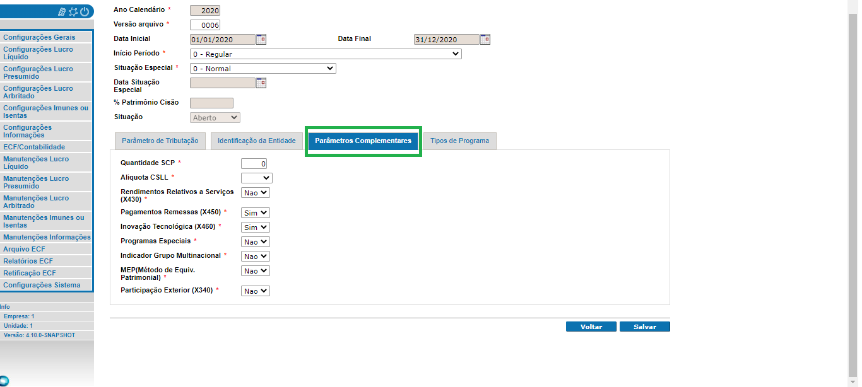862x387 pixels.
Task: Click the power logout icon
Action: click(x=85, y=11)
